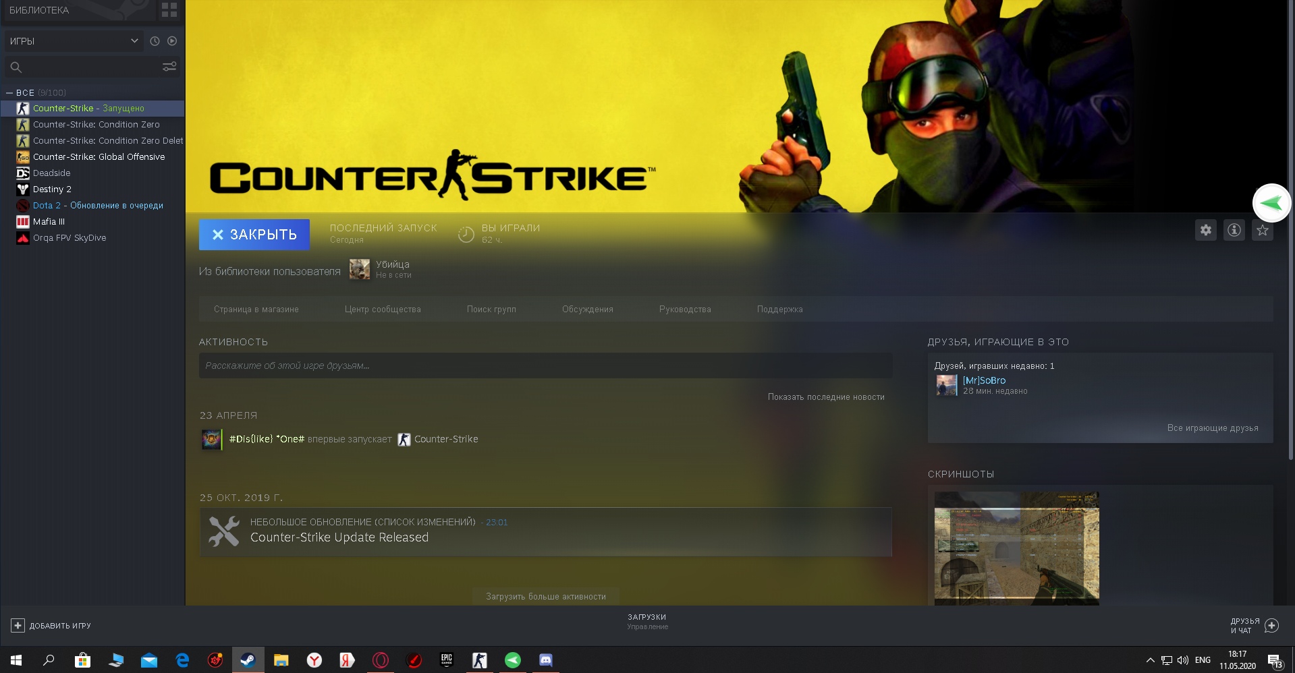This screenshot has height=673, width=1295.
Task: Open Обсуждения tab
Action: [588, 310]
